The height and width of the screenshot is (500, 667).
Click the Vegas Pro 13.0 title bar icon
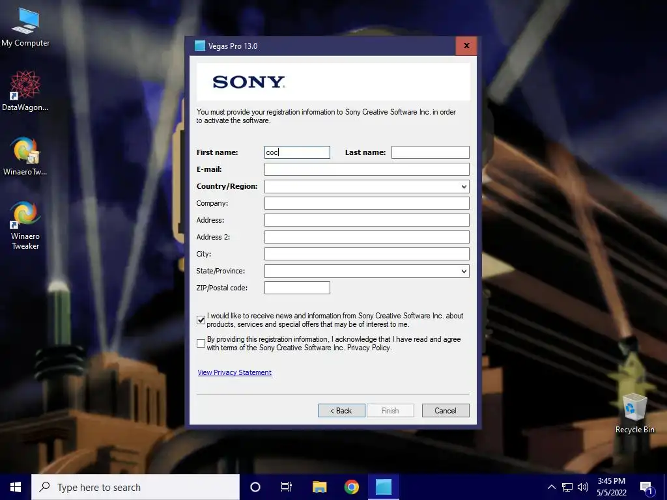(x=199, y=46)
